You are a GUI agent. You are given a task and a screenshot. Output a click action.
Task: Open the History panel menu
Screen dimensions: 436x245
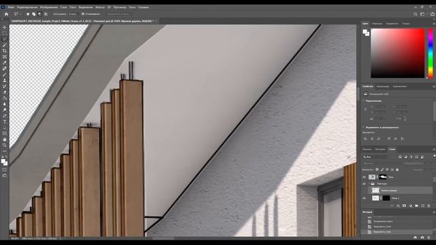point(434,212)
